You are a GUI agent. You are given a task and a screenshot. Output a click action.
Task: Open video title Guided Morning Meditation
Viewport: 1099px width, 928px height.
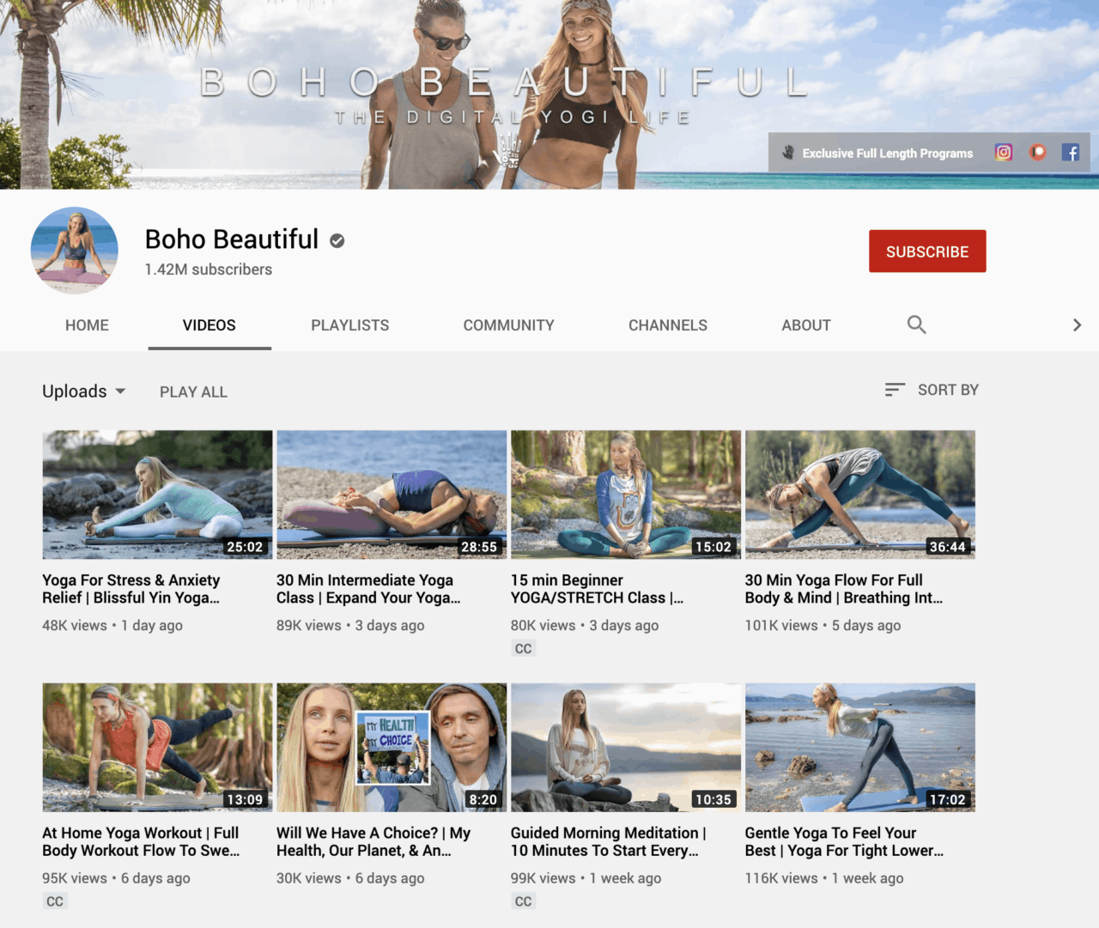609,841
